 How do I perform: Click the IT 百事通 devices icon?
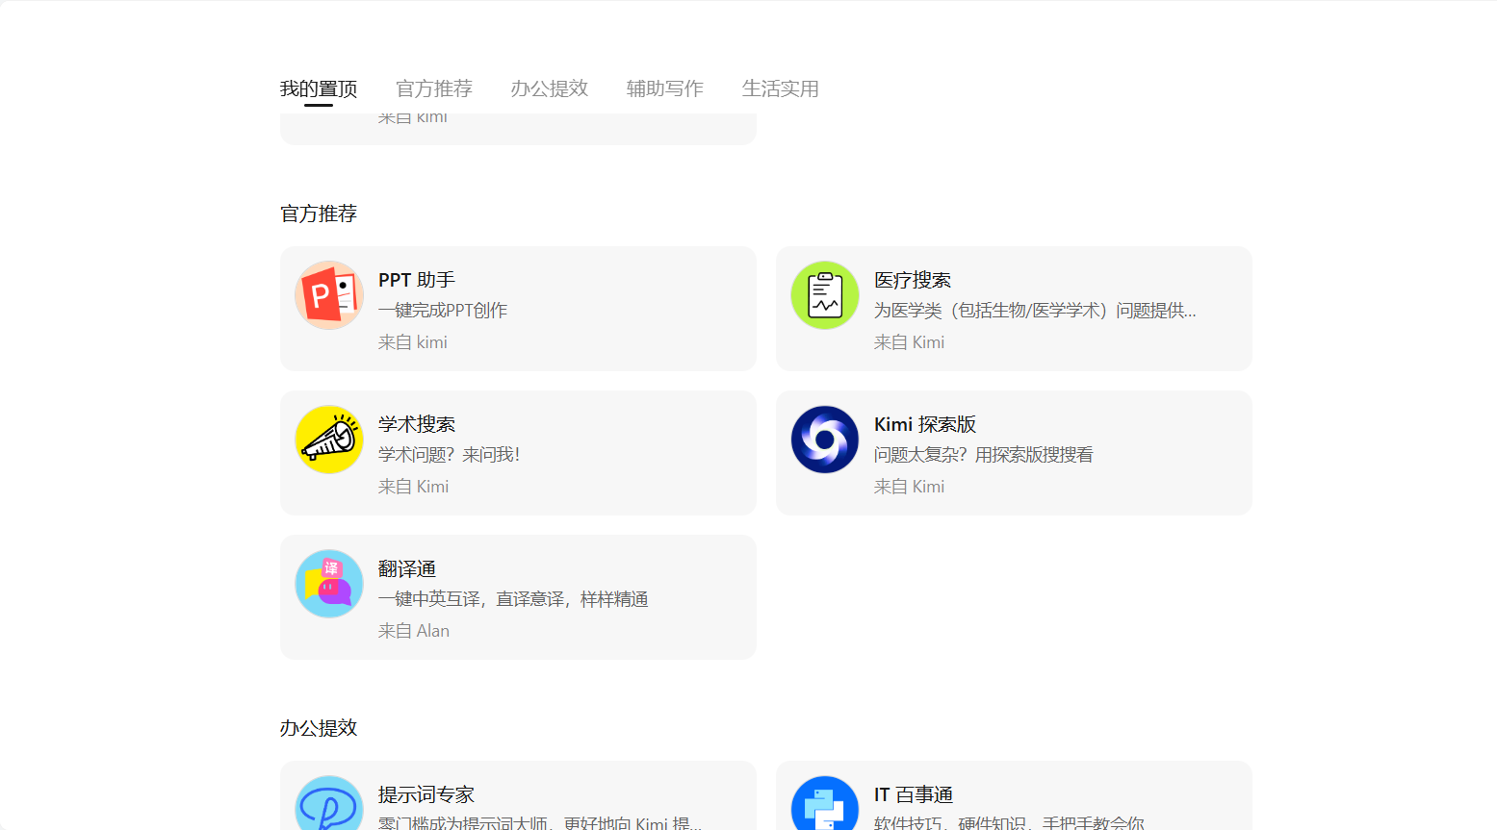[x=825, y=804]
